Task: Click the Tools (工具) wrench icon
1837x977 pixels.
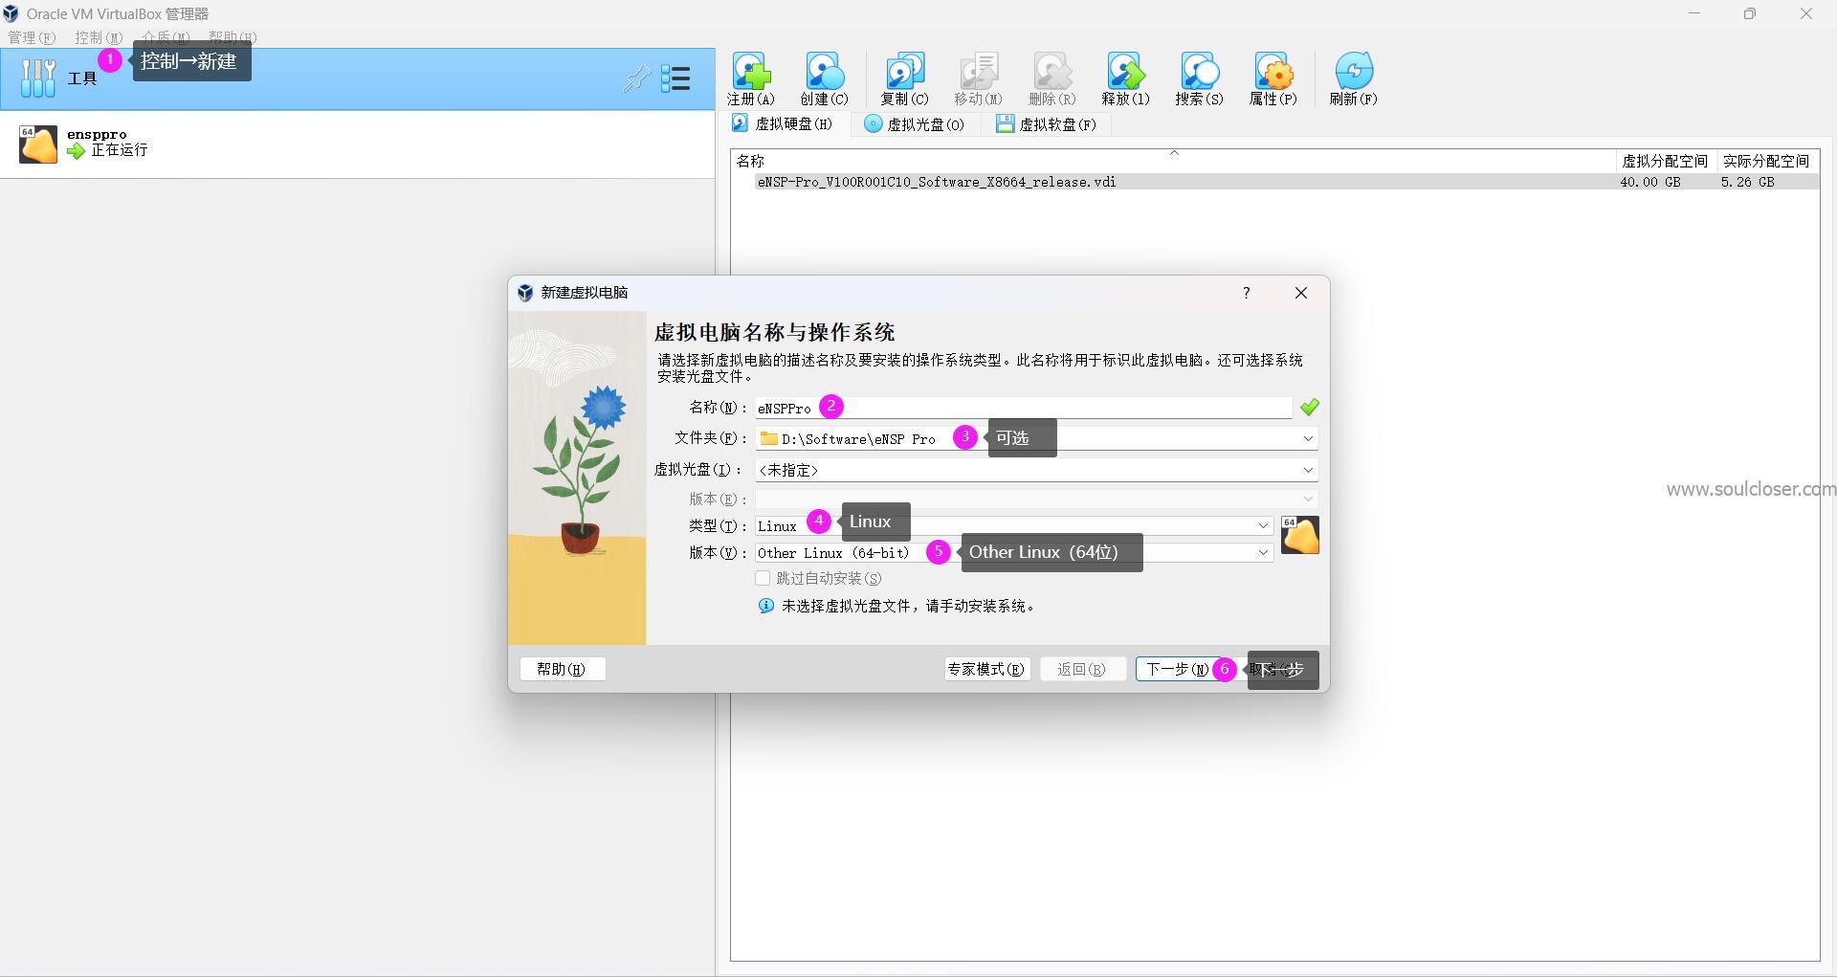Action: point(37,78)
